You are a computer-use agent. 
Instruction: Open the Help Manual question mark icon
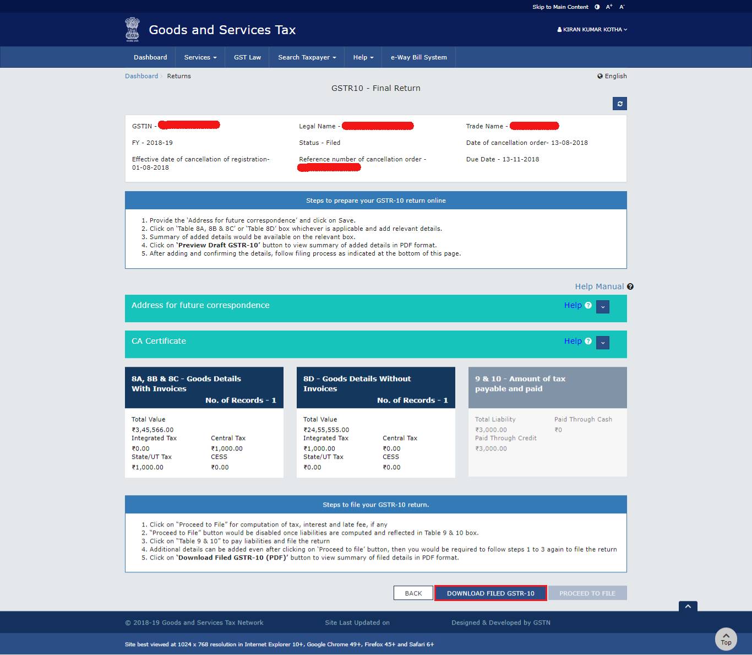630,286
